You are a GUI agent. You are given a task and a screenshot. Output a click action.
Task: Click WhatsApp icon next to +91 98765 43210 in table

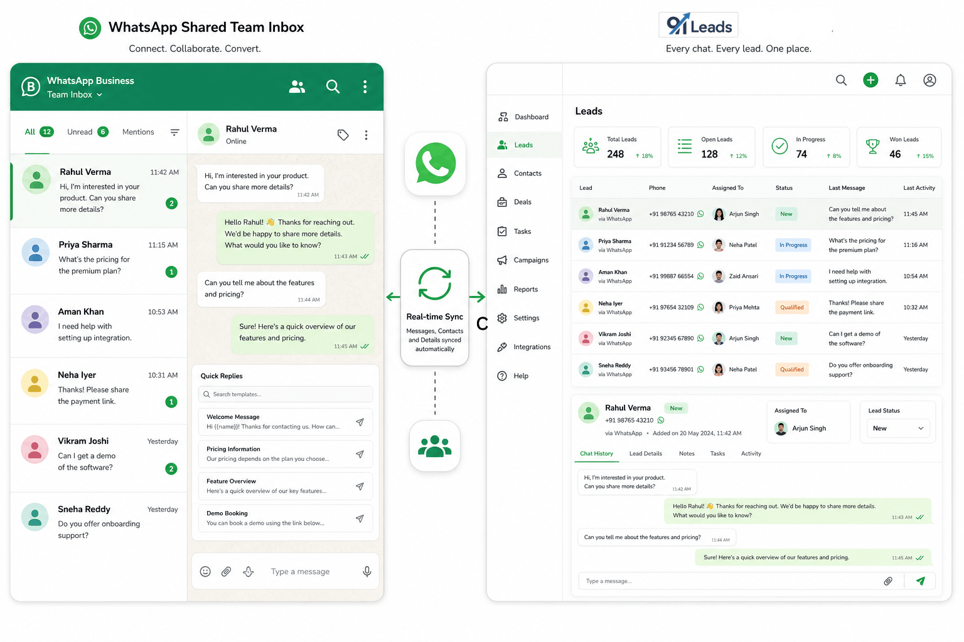coord(700,214)
